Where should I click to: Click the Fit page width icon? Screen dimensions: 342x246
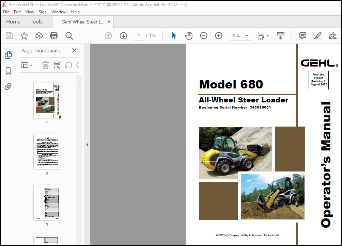(261, 36)
